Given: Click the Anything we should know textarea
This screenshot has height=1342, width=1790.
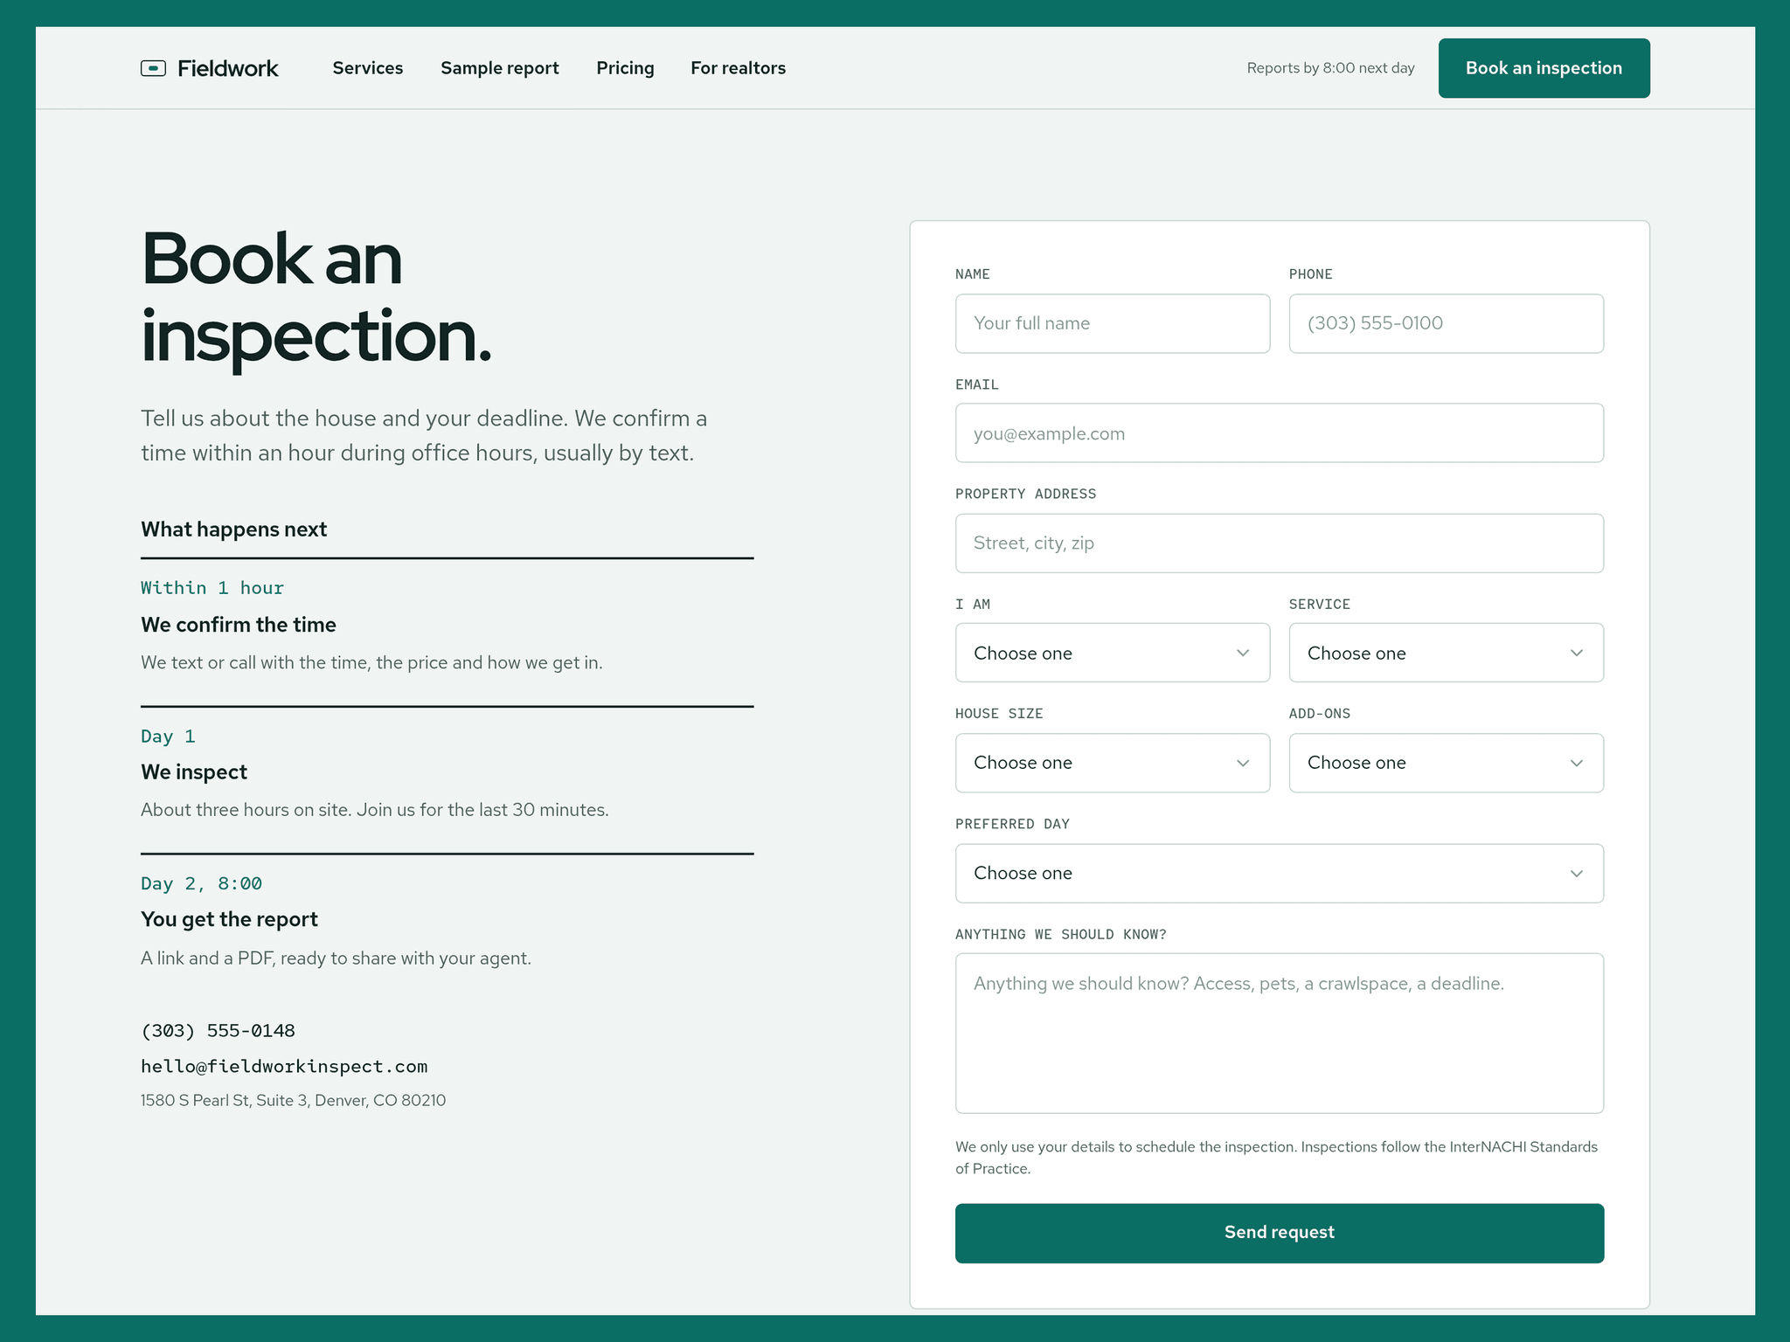Looking at the screenshot, I should pos(1279,1034).
